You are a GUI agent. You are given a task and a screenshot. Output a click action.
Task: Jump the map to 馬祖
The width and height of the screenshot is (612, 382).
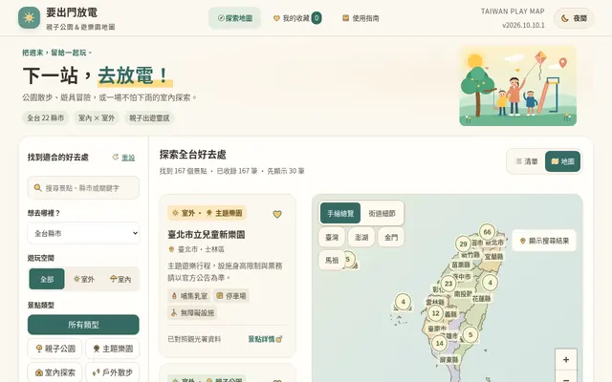click(332, 260)
